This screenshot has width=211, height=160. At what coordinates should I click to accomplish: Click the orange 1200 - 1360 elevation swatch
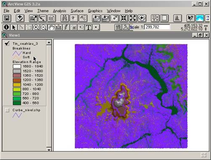[17, 80]
